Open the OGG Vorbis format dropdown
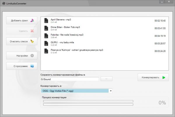Image resolution: width=175 pixels, height=117 pixels. [76, 91]
